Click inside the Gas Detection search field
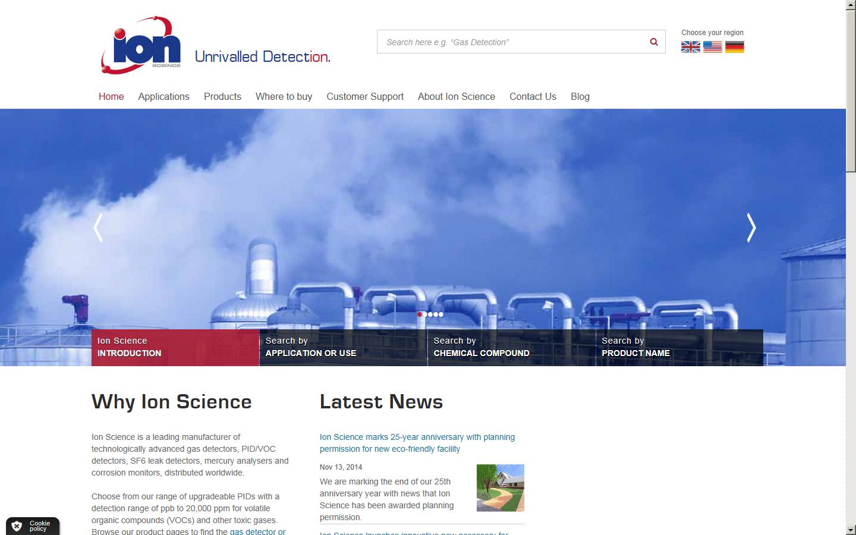Viewport: 856px width, 535px height. 511,42
